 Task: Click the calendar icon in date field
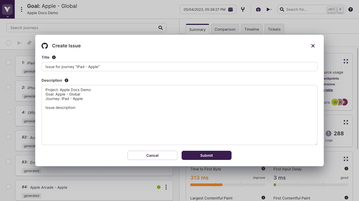[x=230, y=9]
